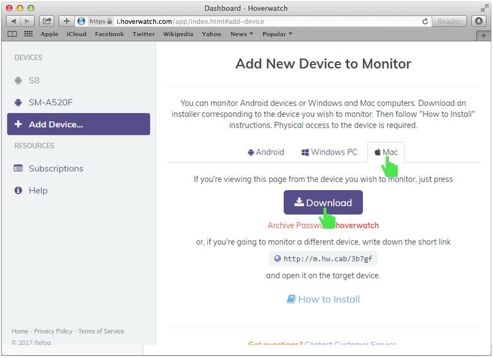Click the "Add New Device to Monitor" heading
The width and height of the screenshot is (493, 358).
(323, 64)
